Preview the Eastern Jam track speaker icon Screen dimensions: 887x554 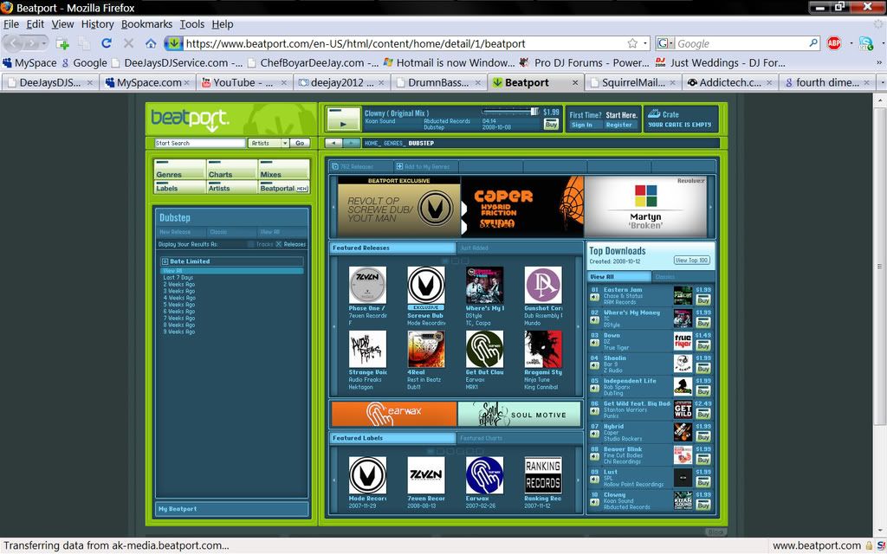594,296
